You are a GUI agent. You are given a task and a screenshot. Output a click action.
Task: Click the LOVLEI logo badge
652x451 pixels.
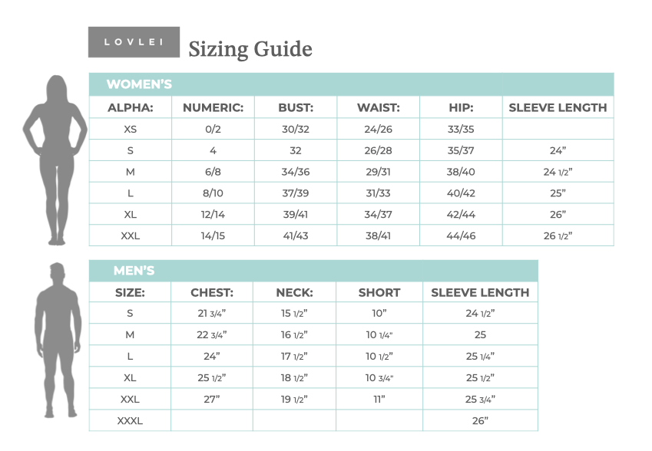click(x=134, y=42)
